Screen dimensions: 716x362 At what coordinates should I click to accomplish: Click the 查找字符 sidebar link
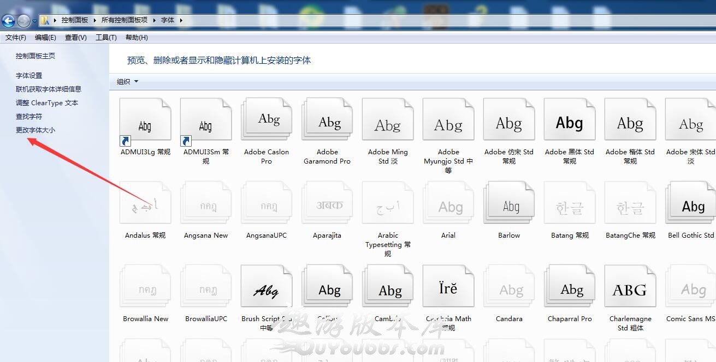[x=29, y=117]
